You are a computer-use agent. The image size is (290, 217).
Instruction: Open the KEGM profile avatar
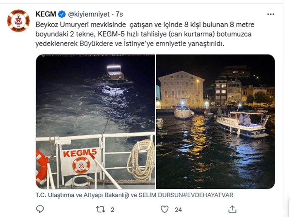point(18,21)
